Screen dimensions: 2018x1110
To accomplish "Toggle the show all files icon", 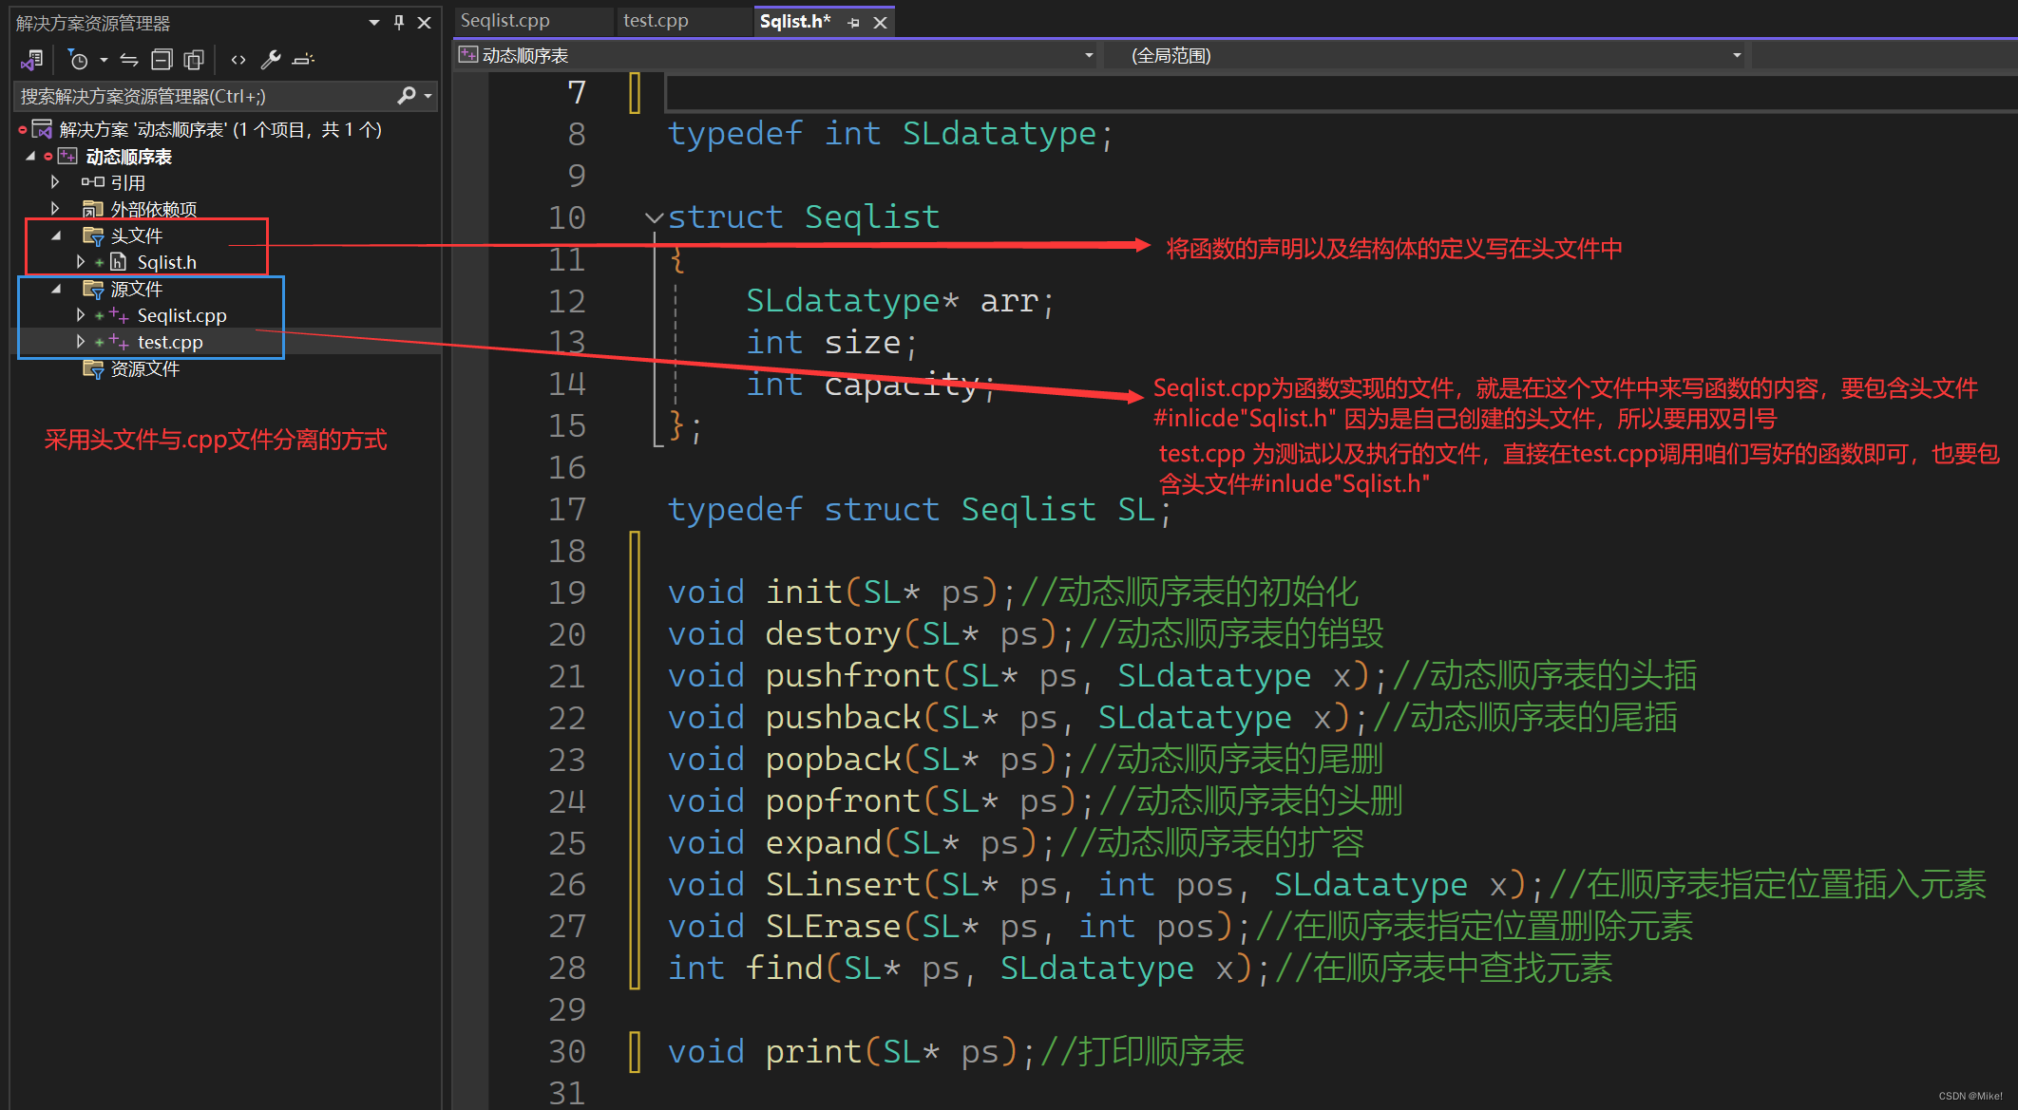I will click(194, 60).
